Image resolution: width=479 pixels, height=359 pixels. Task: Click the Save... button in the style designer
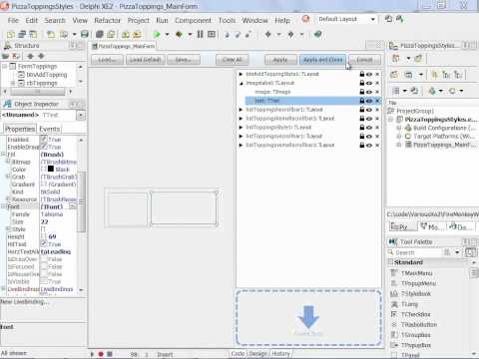click(184, 60)
